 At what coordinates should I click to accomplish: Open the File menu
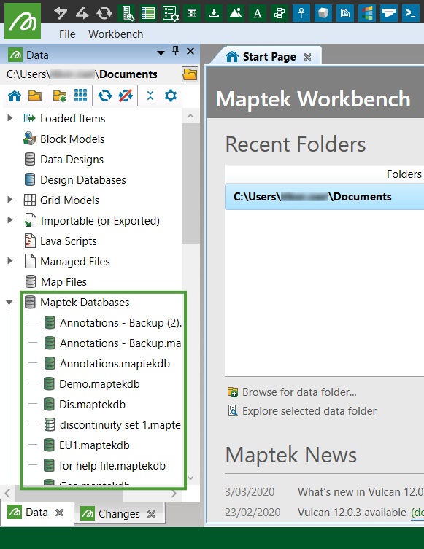(x=67, y=34)
